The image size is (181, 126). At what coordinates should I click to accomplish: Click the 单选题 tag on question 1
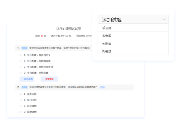coord(24,48)
